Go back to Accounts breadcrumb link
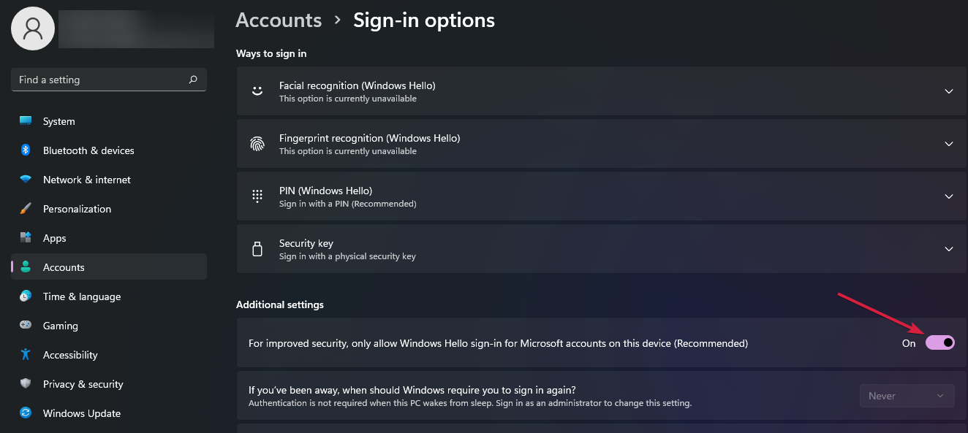 pyautogui.click(x=279, y=20)
